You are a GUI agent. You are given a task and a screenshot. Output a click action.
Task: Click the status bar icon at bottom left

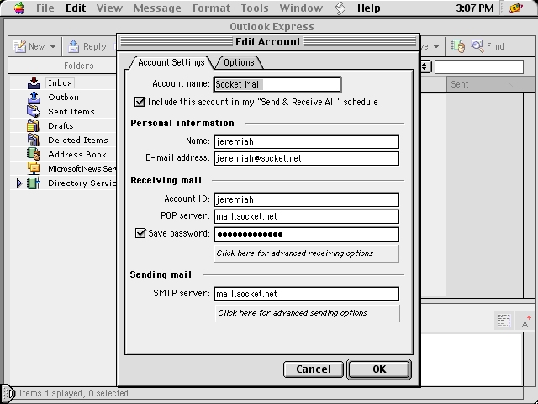coord(8,393)
